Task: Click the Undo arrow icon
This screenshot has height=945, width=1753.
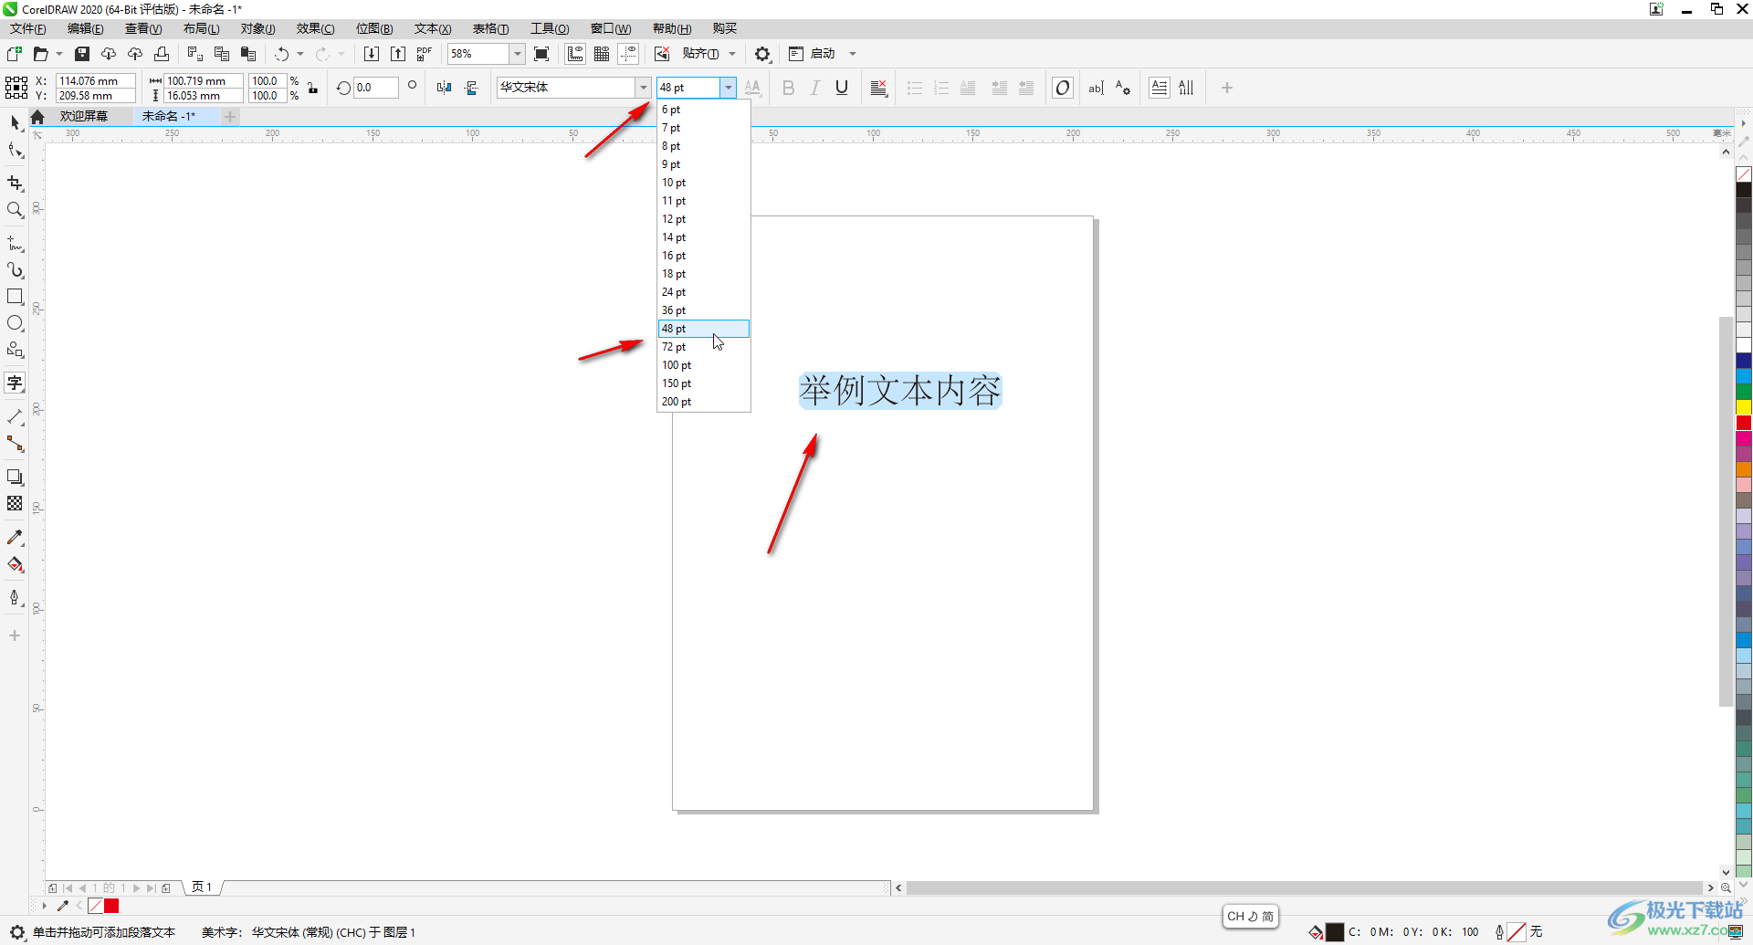Action: click(x=282, y=54)
